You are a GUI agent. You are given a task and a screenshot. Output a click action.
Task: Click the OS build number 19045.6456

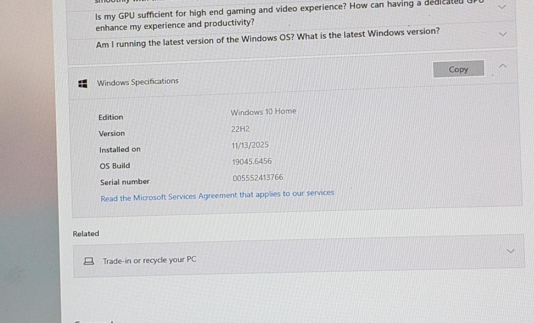[x=252, y=161]
